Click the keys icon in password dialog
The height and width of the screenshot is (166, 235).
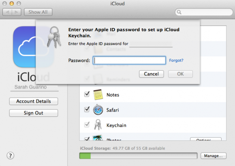click(x=54, y=37)
